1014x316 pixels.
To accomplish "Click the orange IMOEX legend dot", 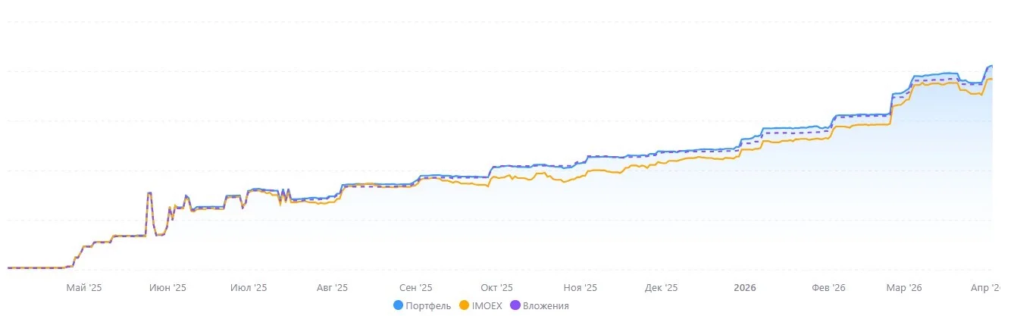I will click(464, 305).
